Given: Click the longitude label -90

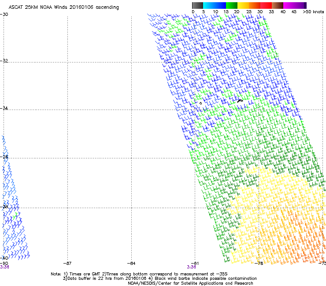Looking at the screenshot, I should point(4,263).
